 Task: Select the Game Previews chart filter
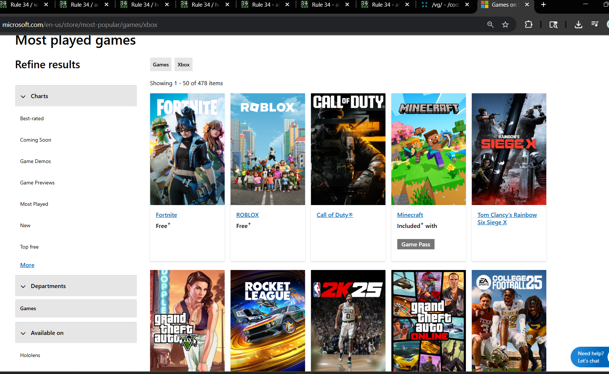(x=37, y=183)
